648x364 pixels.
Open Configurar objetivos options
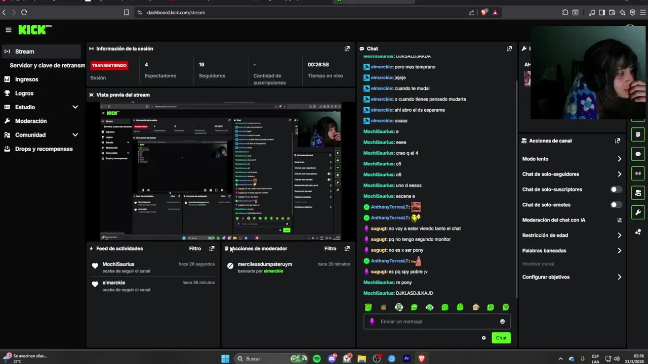571,277
